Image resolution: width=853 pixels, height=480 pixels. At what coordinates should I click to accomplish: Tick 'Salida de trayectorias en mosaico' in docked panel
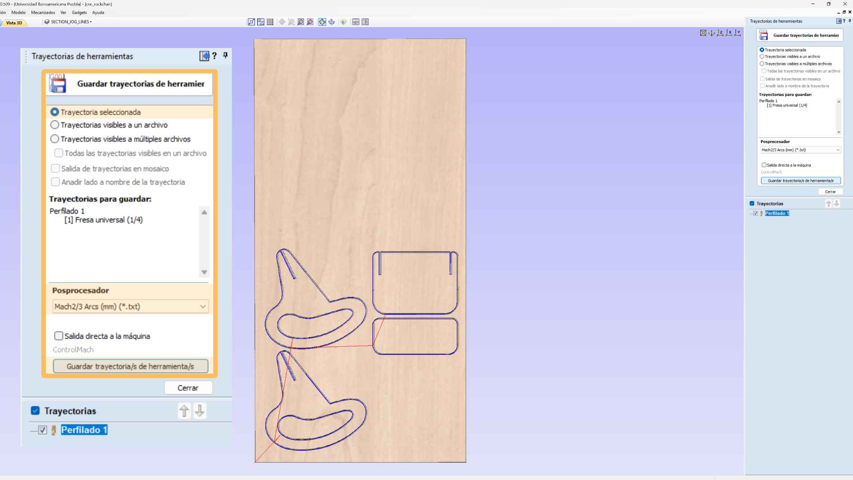[x=762, y=79]
